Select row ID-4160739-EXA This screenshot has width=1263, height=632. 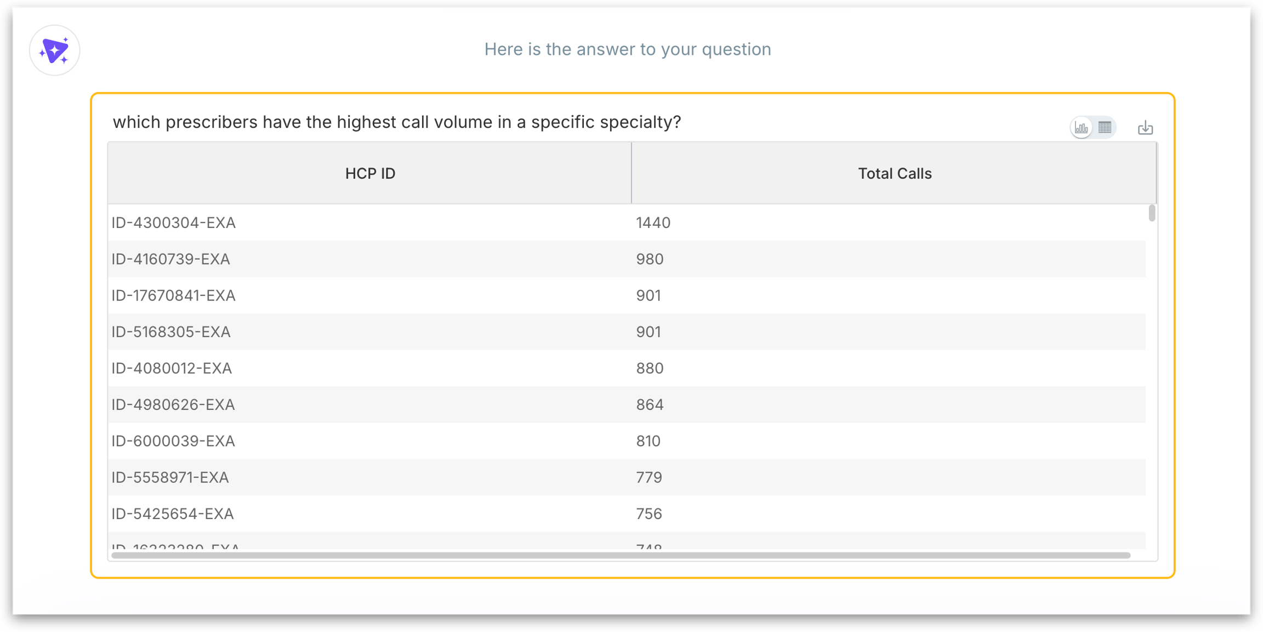pos(170,259)
